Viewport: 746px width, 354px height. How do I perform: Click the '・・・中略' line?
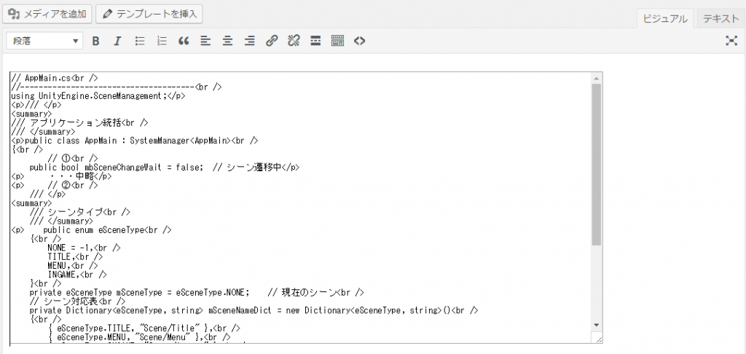click(x=61, y=176)
